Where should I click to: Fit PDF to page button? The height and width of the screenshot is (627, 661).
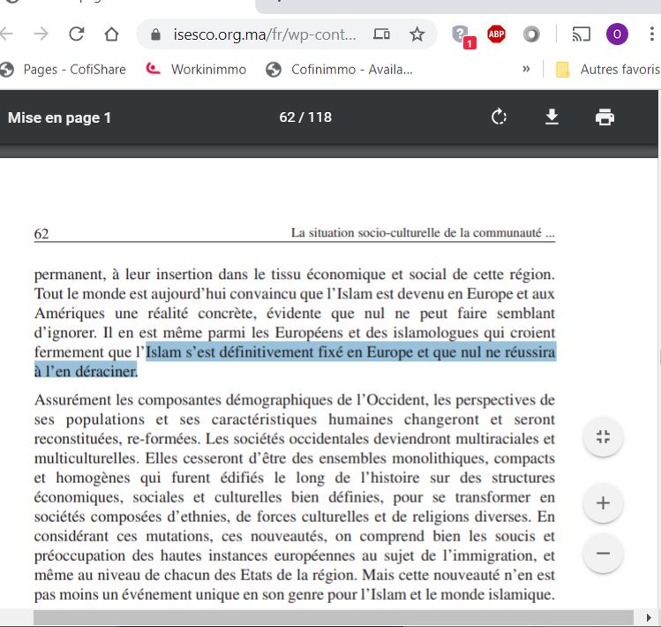[603, 437]
